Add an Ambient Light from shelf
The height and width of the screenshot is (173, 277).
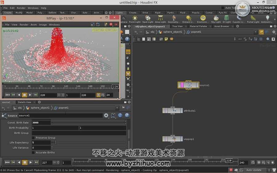coord(267,19)
